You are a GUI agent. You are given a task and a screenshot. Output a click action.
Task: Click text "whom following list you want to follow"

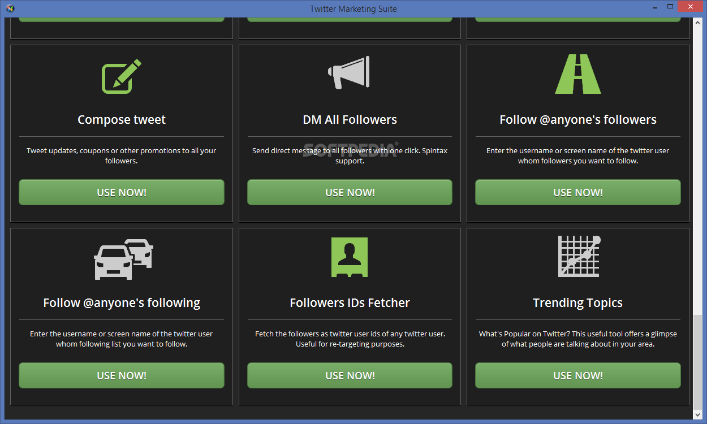tap(122, 344)
